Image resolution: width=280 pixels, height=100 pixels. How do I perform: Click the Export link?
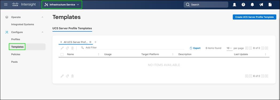coord(195,48)
